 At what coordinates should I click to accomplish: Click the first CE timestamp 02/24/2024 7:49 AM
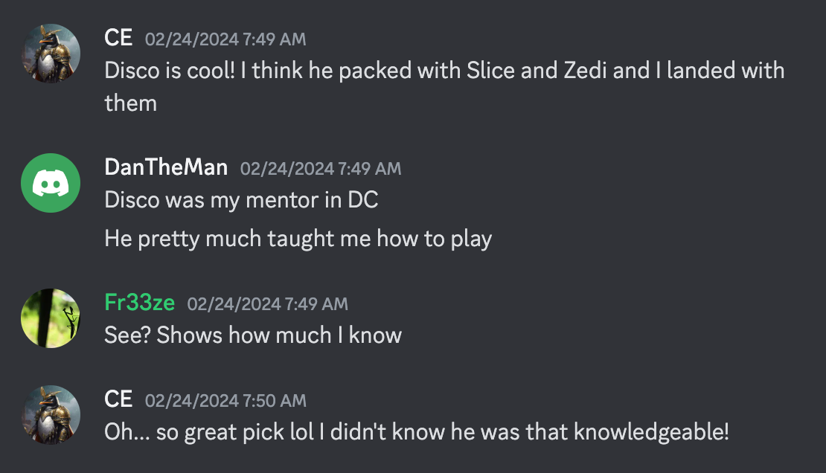[225, 39]
